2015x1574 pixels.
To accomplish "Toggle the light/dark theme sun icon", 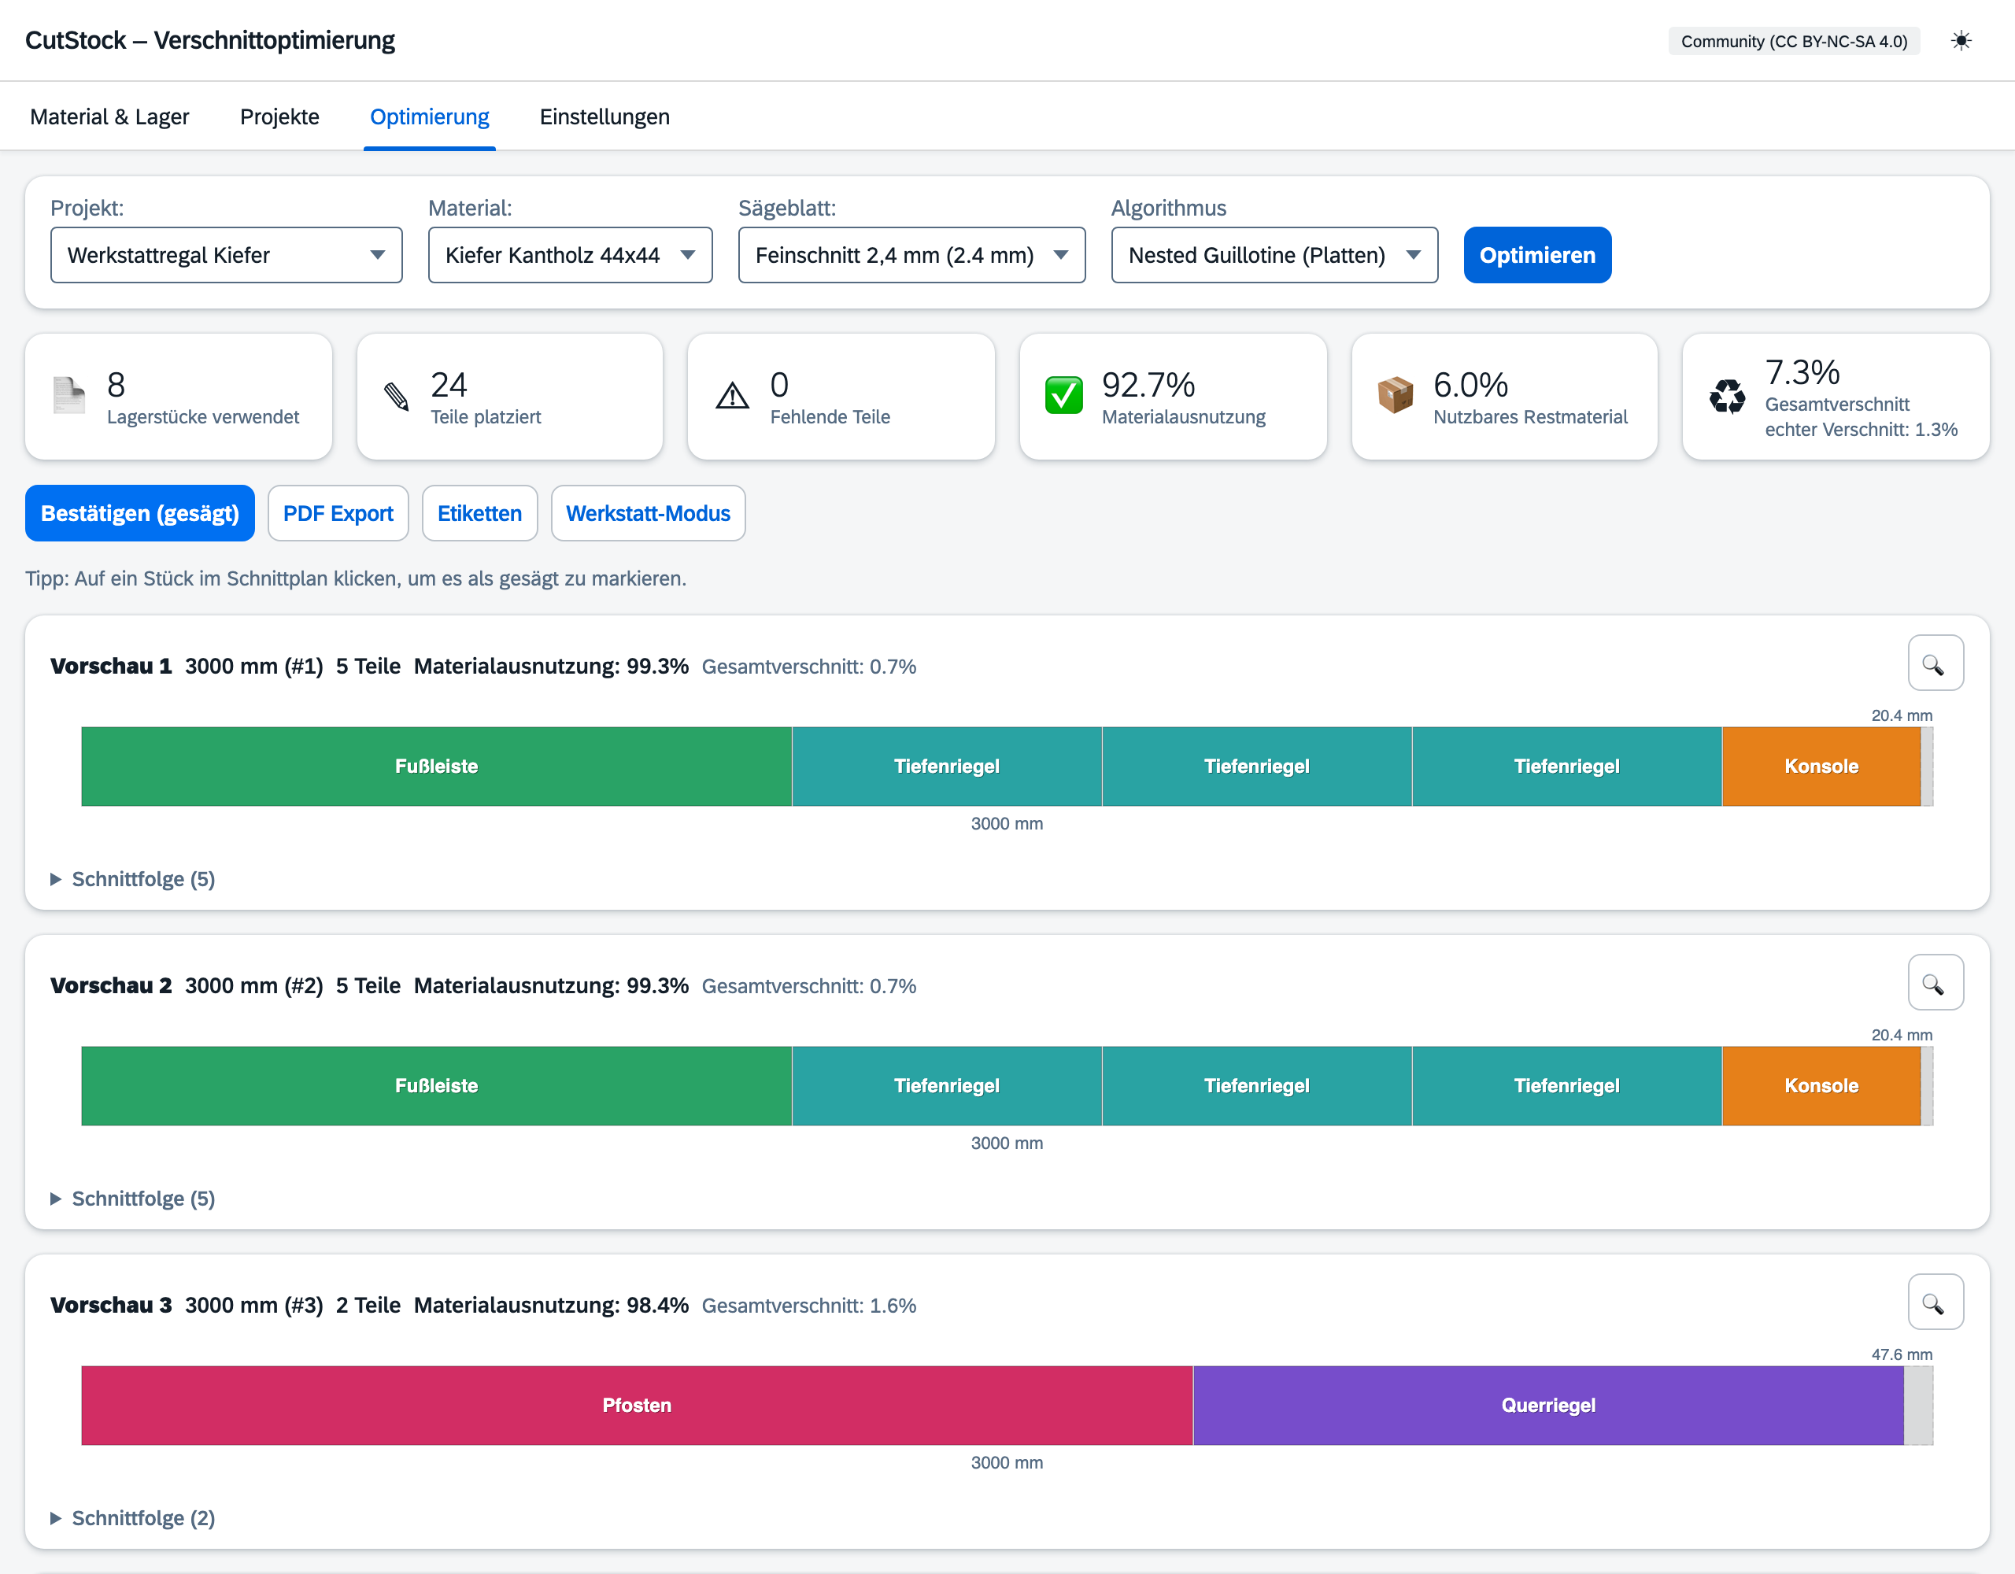I will [x=1961, y=41].
